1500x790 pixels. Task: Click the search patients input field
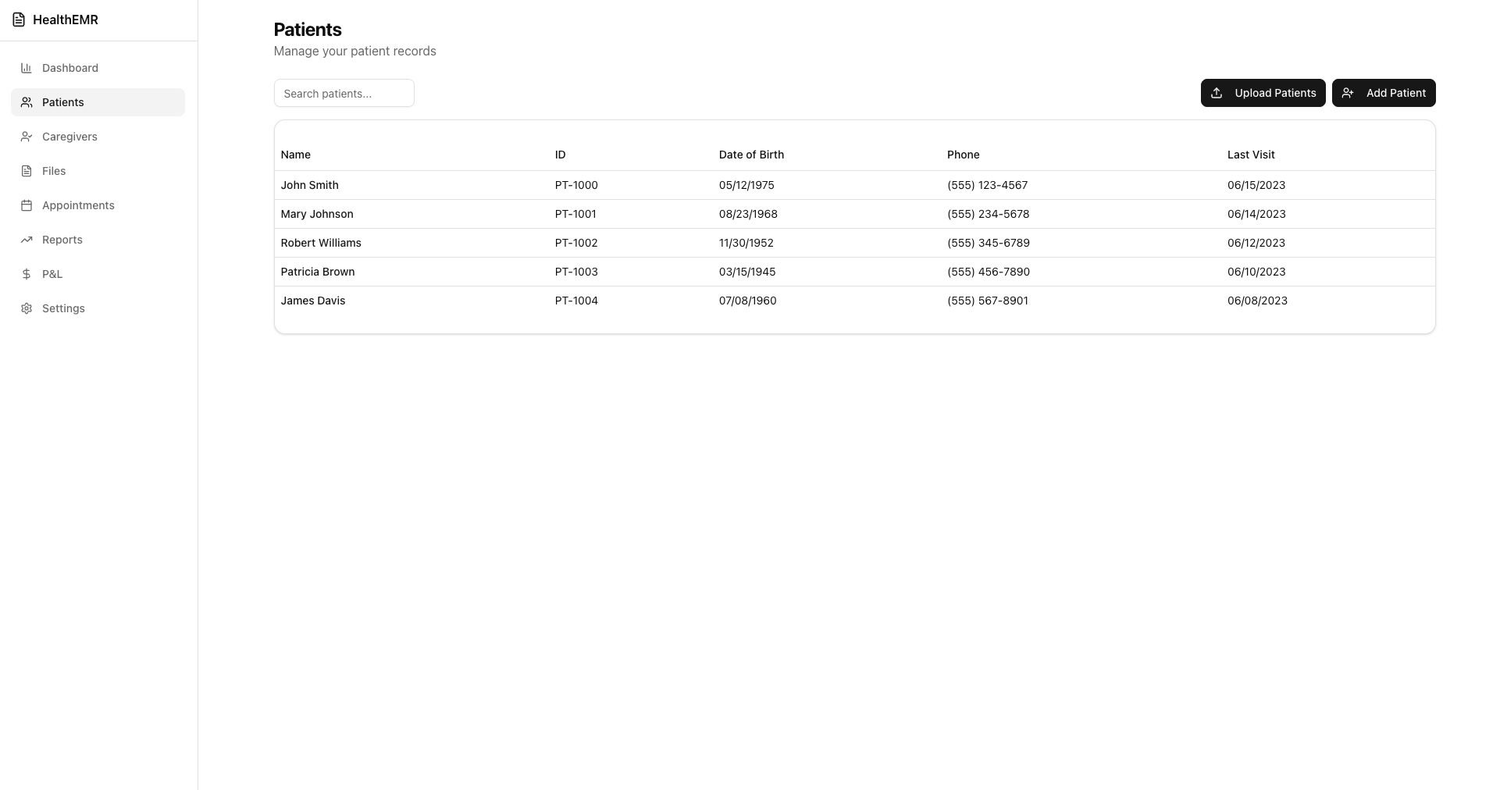pyautogui.click(x=344, y=93)
